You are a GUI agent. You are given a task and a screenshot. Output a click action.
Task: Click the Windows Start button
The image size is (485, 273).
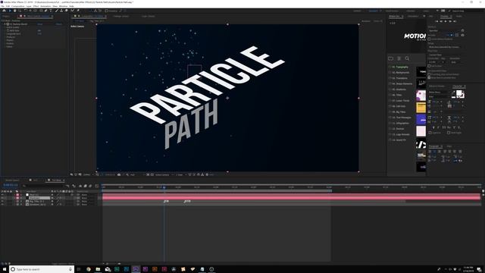point(4,269)
